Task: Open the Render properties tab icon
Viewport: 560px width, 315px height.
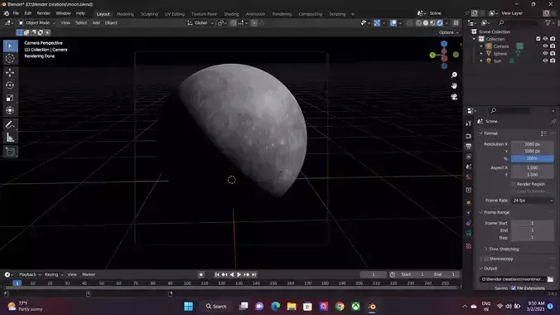Action: click(469, 136)
